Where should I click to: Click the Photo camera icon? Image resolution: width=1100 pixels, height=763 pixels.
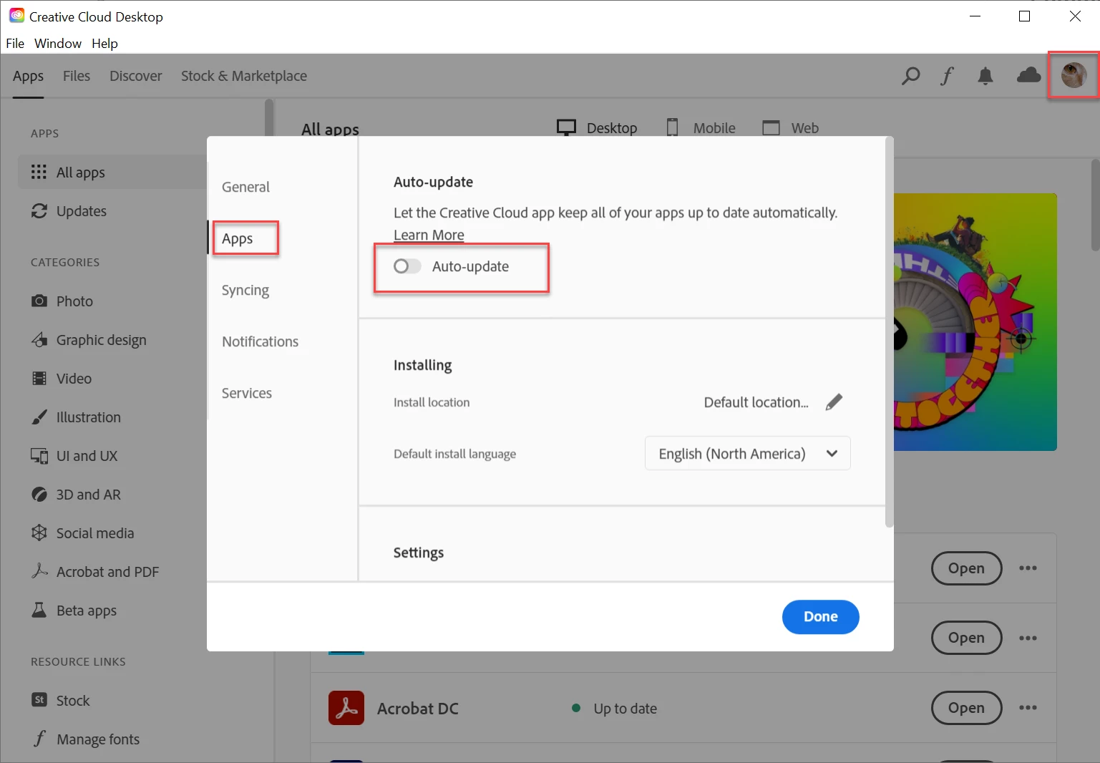(39, 301)
